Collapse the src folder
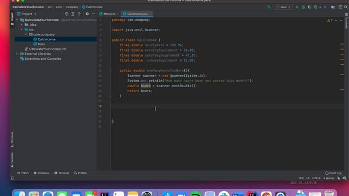 coord(21,29)
